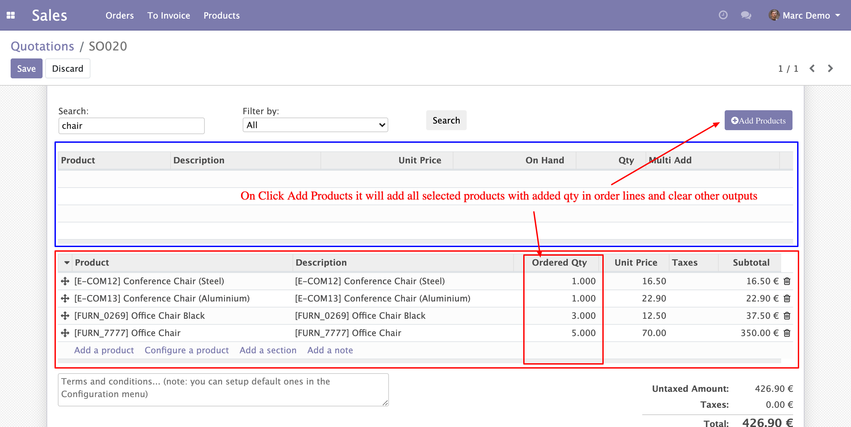
Task: Click the Search text field containing chair
Action: pos(131,126)
